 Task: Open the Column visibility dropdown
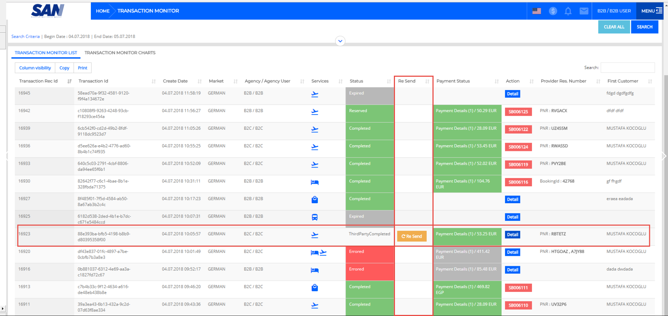click(x=35, y=68)
